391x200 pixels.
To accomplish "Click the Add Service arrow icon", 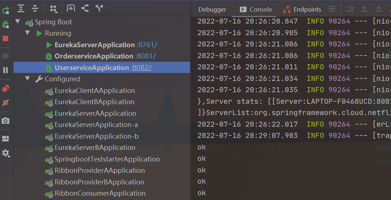I will point(85,8).
